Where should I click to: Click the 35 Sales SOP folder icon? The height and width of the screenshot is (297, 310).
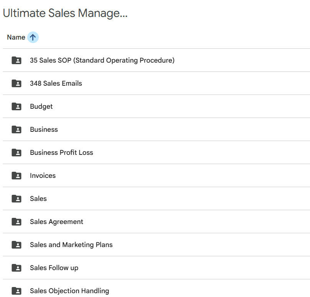tap(16, 60)
